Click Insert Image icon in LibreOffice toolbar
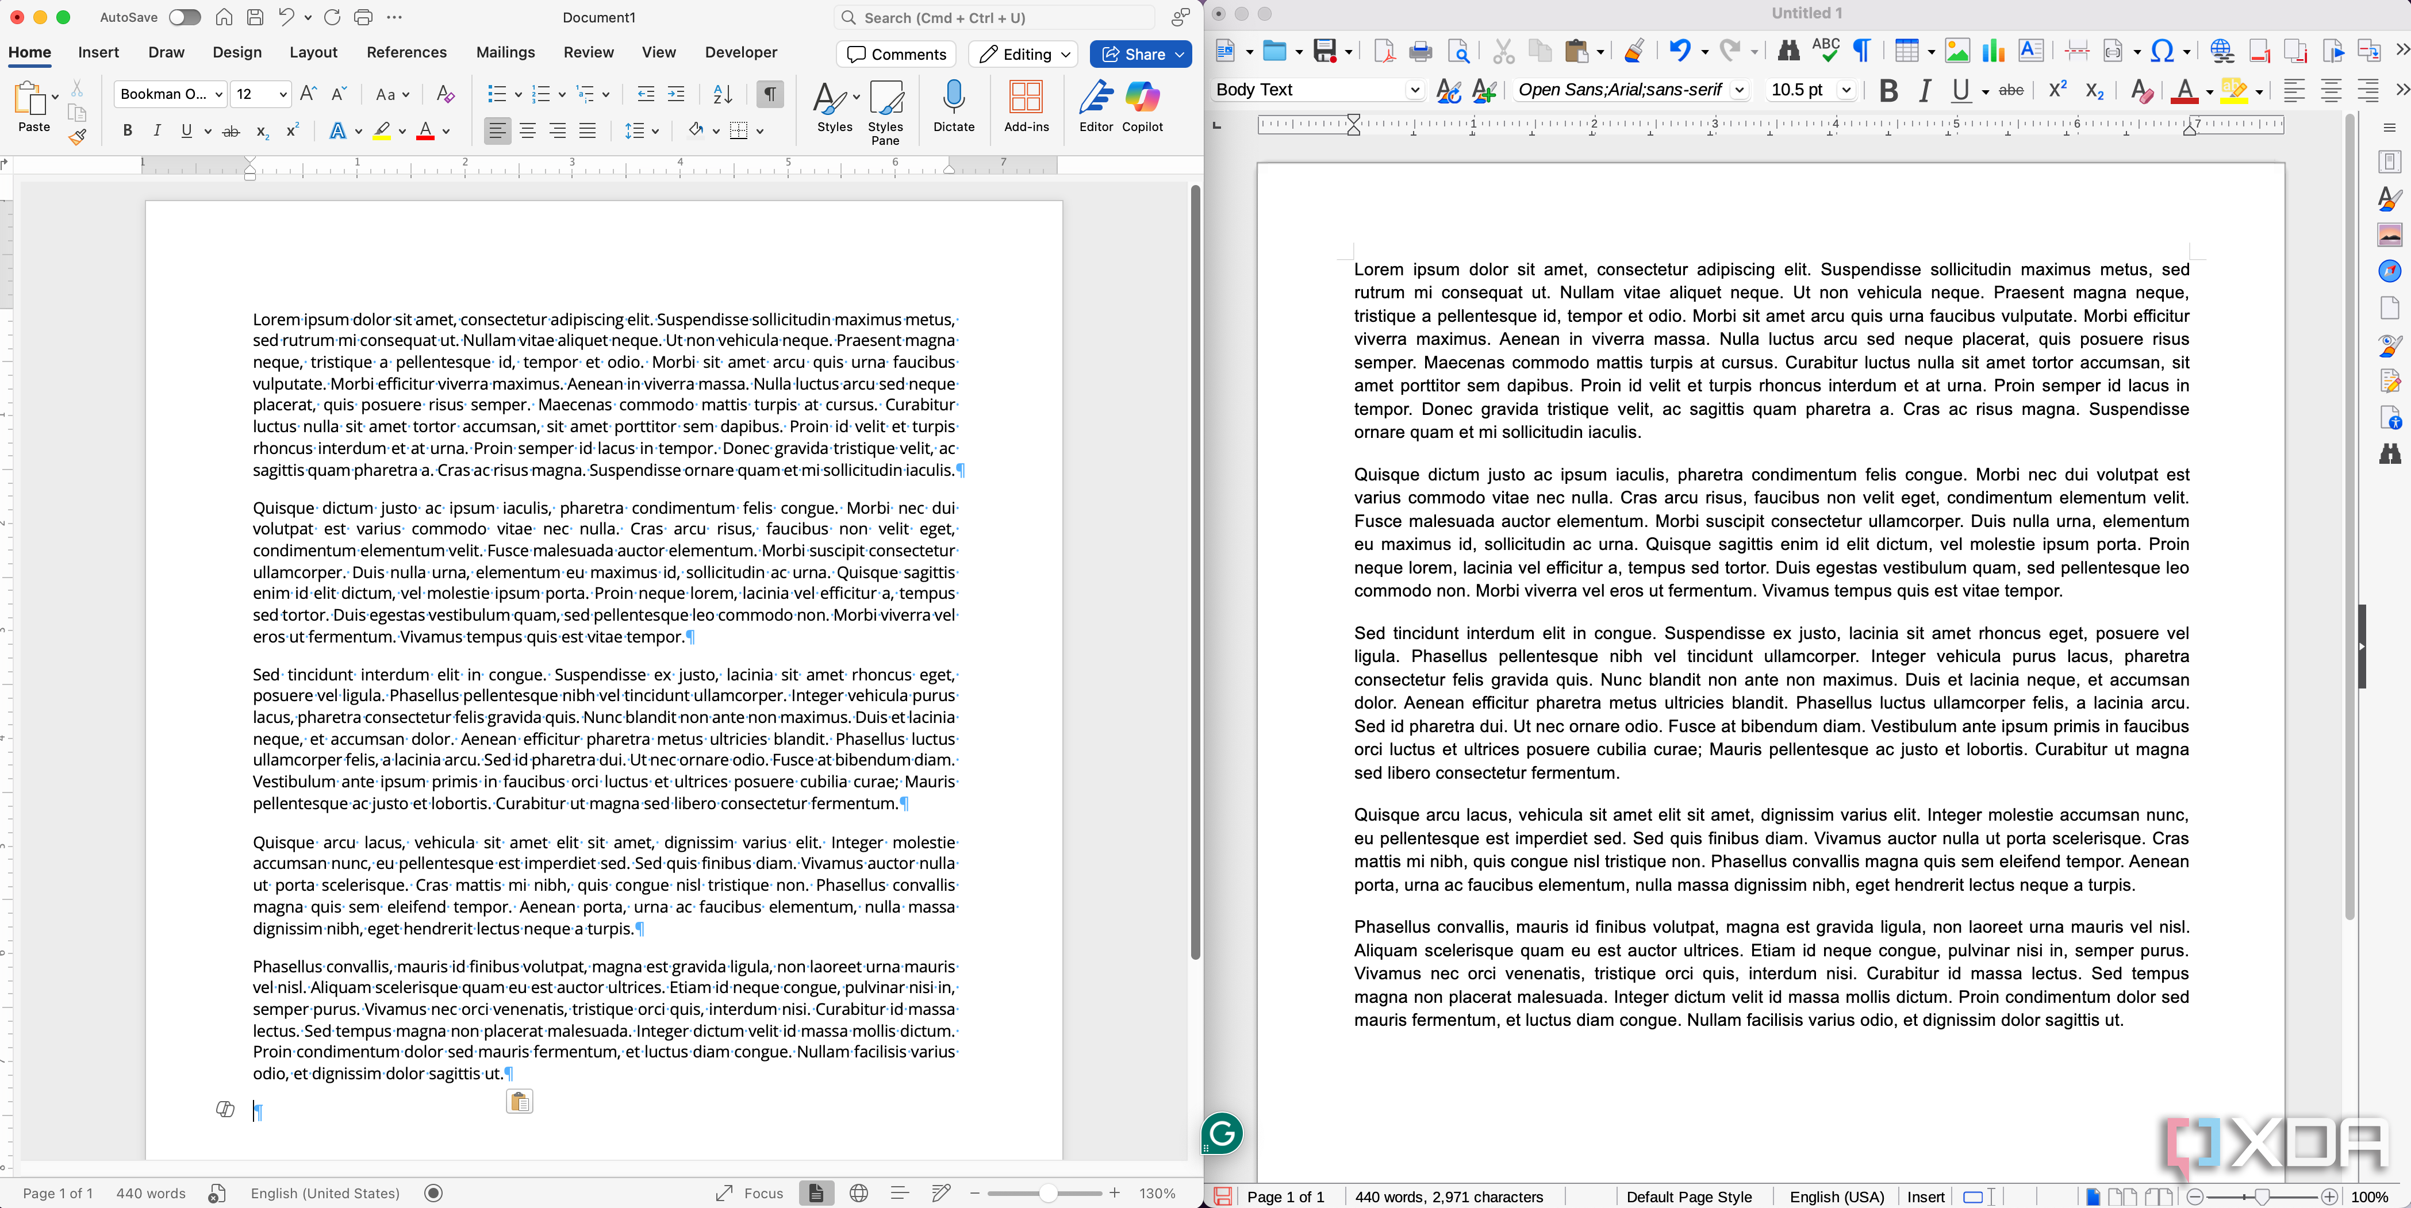This screenshot has width=2411, height=1208. coord(1956,51)
